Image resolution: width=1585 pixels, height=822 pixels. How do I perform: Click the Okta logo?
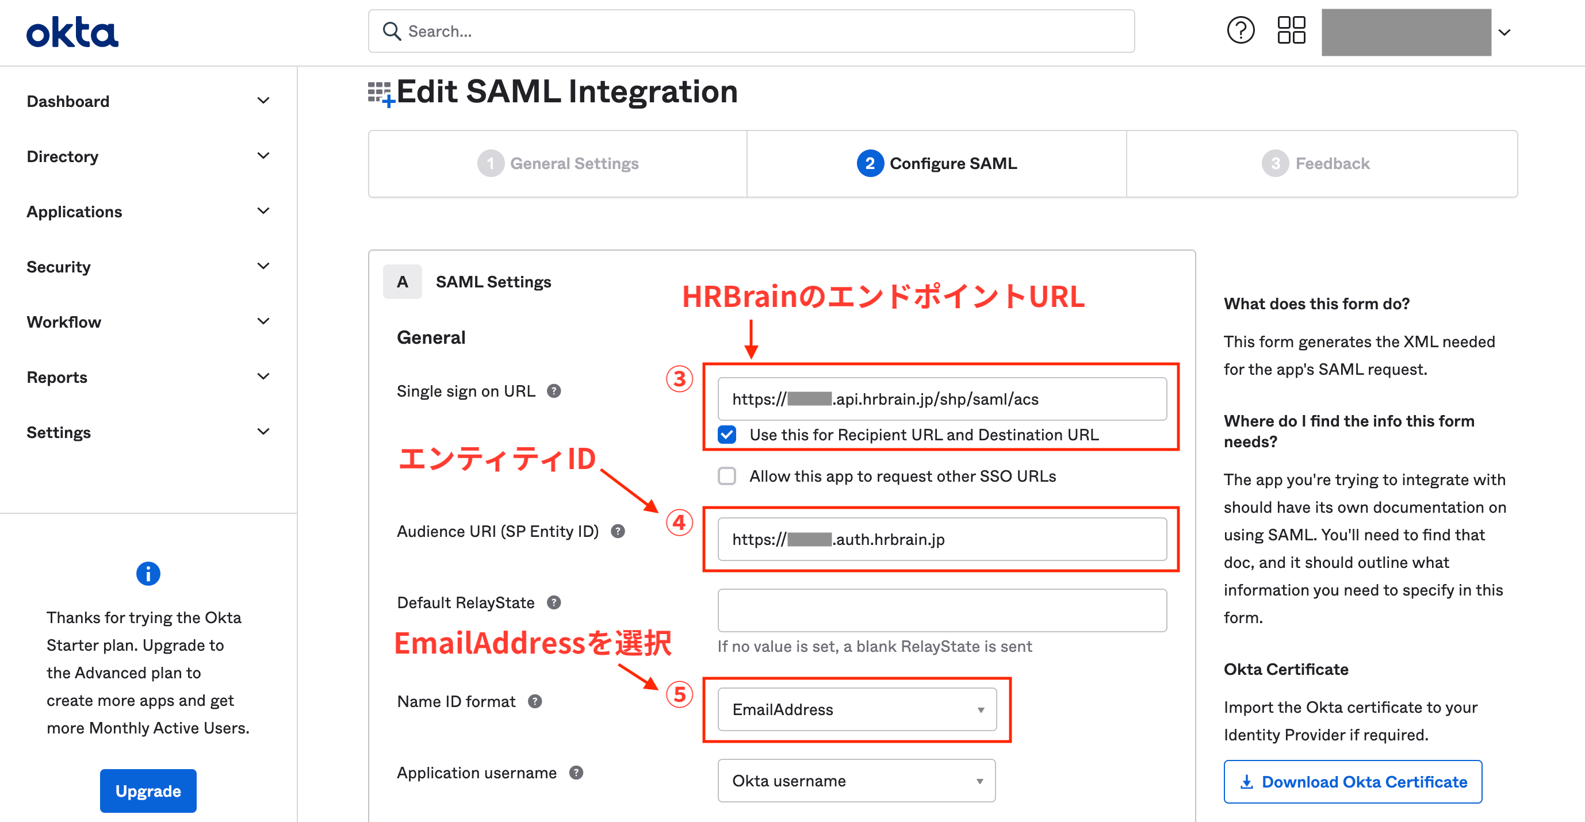click(x=72, y=32)
